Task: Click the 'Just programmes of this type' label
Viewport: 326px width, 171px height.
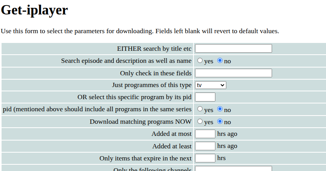Action: point(152,85)
